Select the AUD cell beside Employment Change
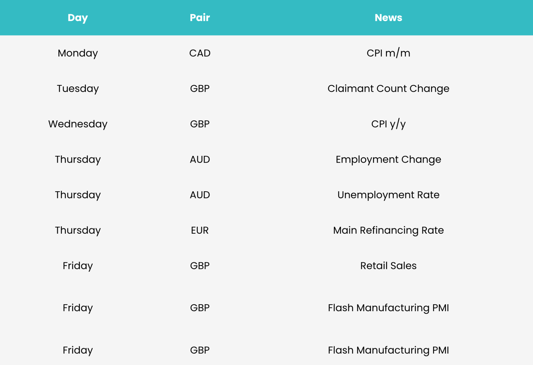 [x=200, y=159]
